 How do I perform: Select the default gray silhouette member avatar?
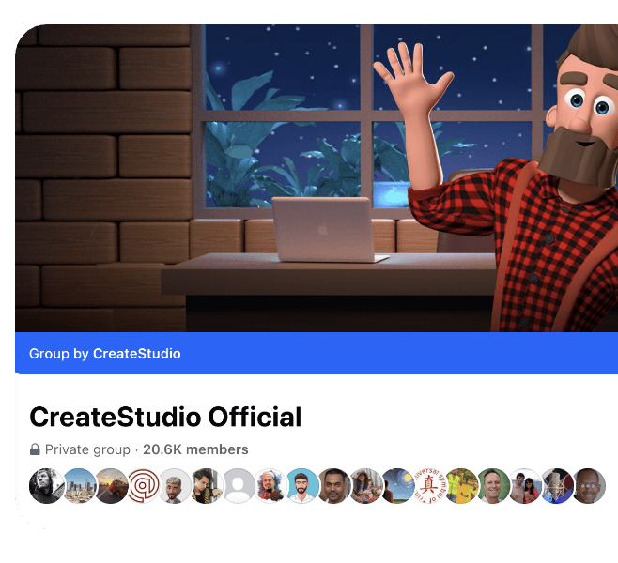tap(239, 486)
